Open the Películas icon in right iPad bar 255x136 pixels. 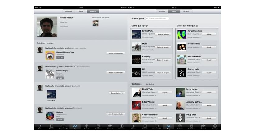pos(145,127)
